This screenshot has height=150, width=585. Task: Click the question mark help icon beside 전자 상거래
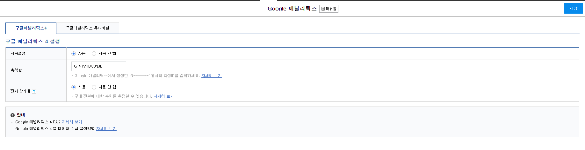pos(34,91)
